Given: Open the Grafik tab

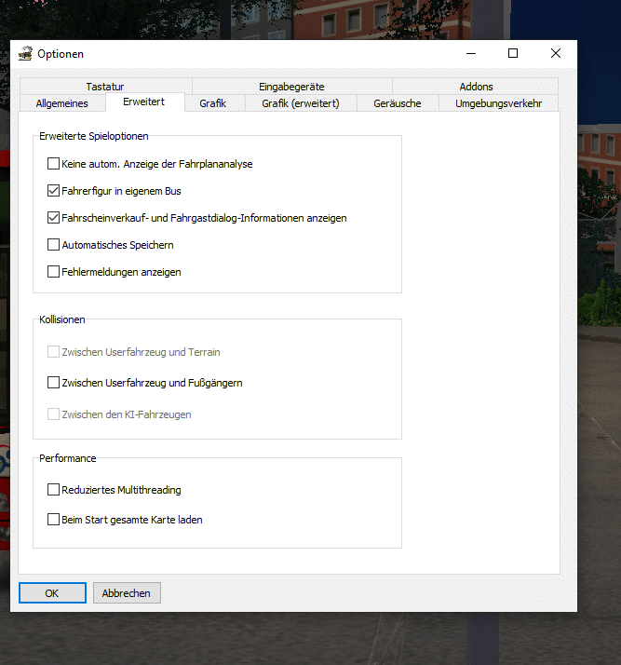Looking at the screenshot, I should pos(212,103).
